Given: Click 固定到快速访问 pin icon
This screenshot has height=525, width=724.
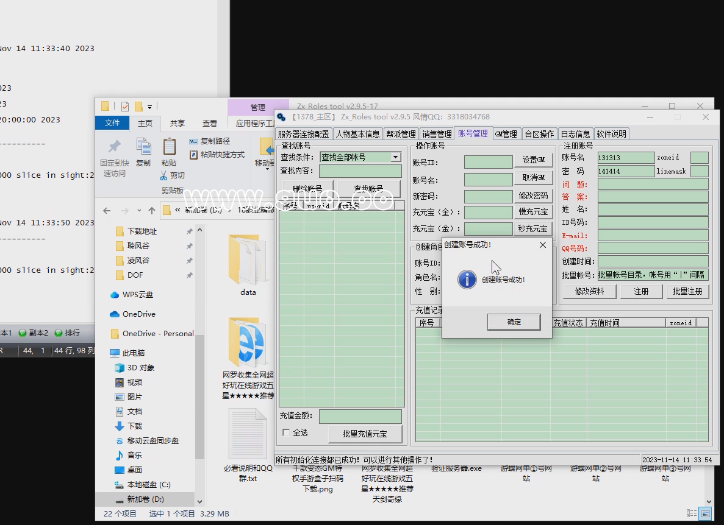Looking at the screenshot, I should click(114, 147).
